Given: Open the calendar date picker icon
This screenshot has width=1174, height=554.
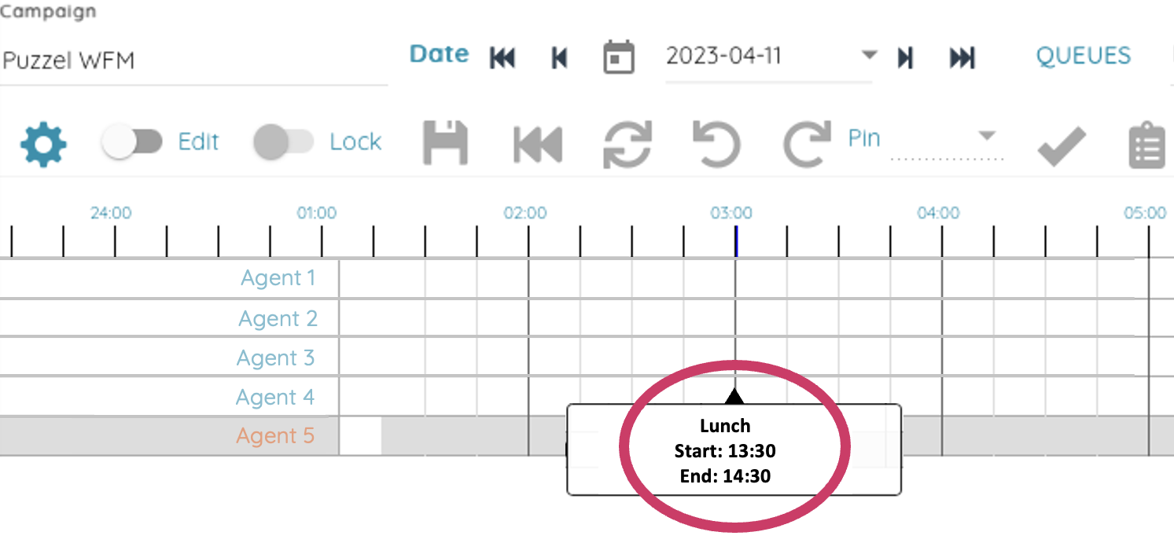Looking at the screenshot, I should (619, 57).
